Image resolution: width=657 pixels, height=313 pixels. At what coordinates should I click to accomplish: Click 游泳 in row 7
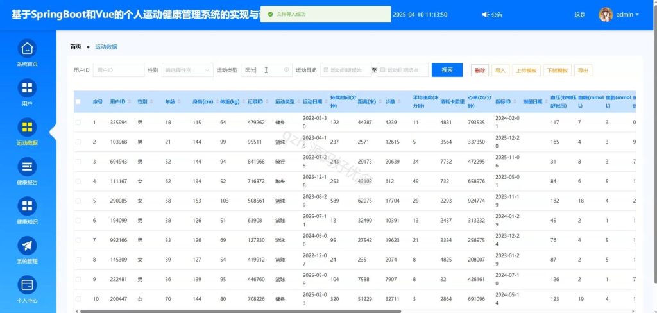280,240
